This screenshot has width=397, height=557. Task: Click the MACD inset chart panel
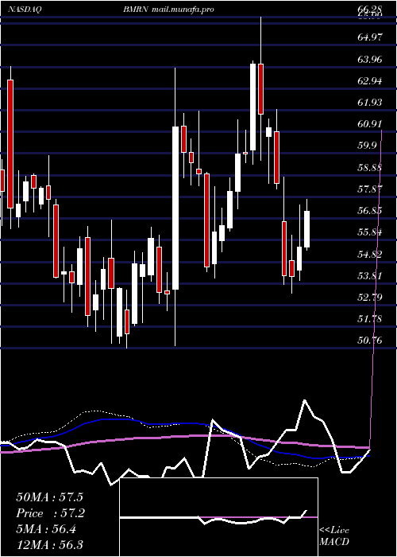218,517
